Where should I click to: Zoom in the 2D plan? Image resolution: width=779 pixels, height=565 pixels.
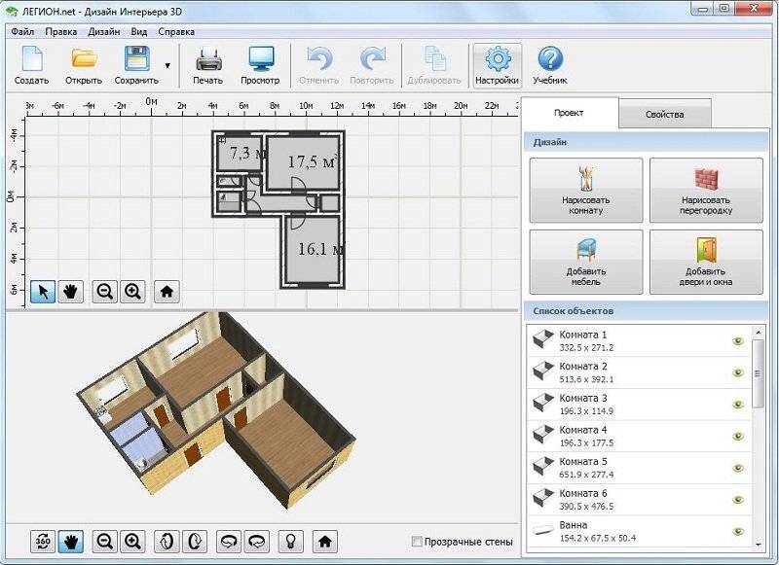coord(132,292)
